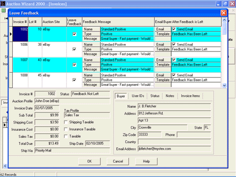Viewport: 236px width, 177px height.
Task: Restore the main Auction Wizard window
Action: point(225,4)
